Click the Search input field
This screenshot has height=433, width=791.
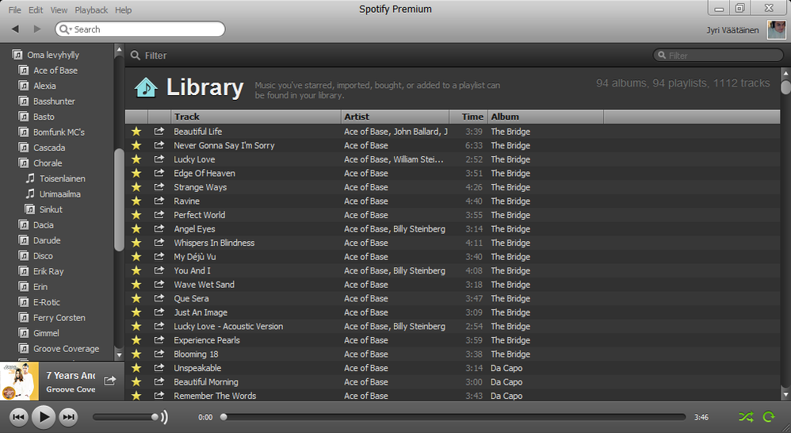140,29
